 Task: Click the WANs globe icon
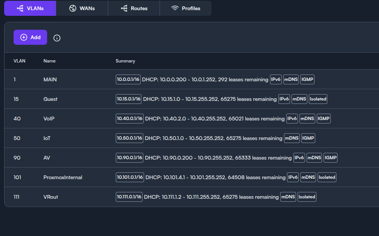[x=73, y=8]
